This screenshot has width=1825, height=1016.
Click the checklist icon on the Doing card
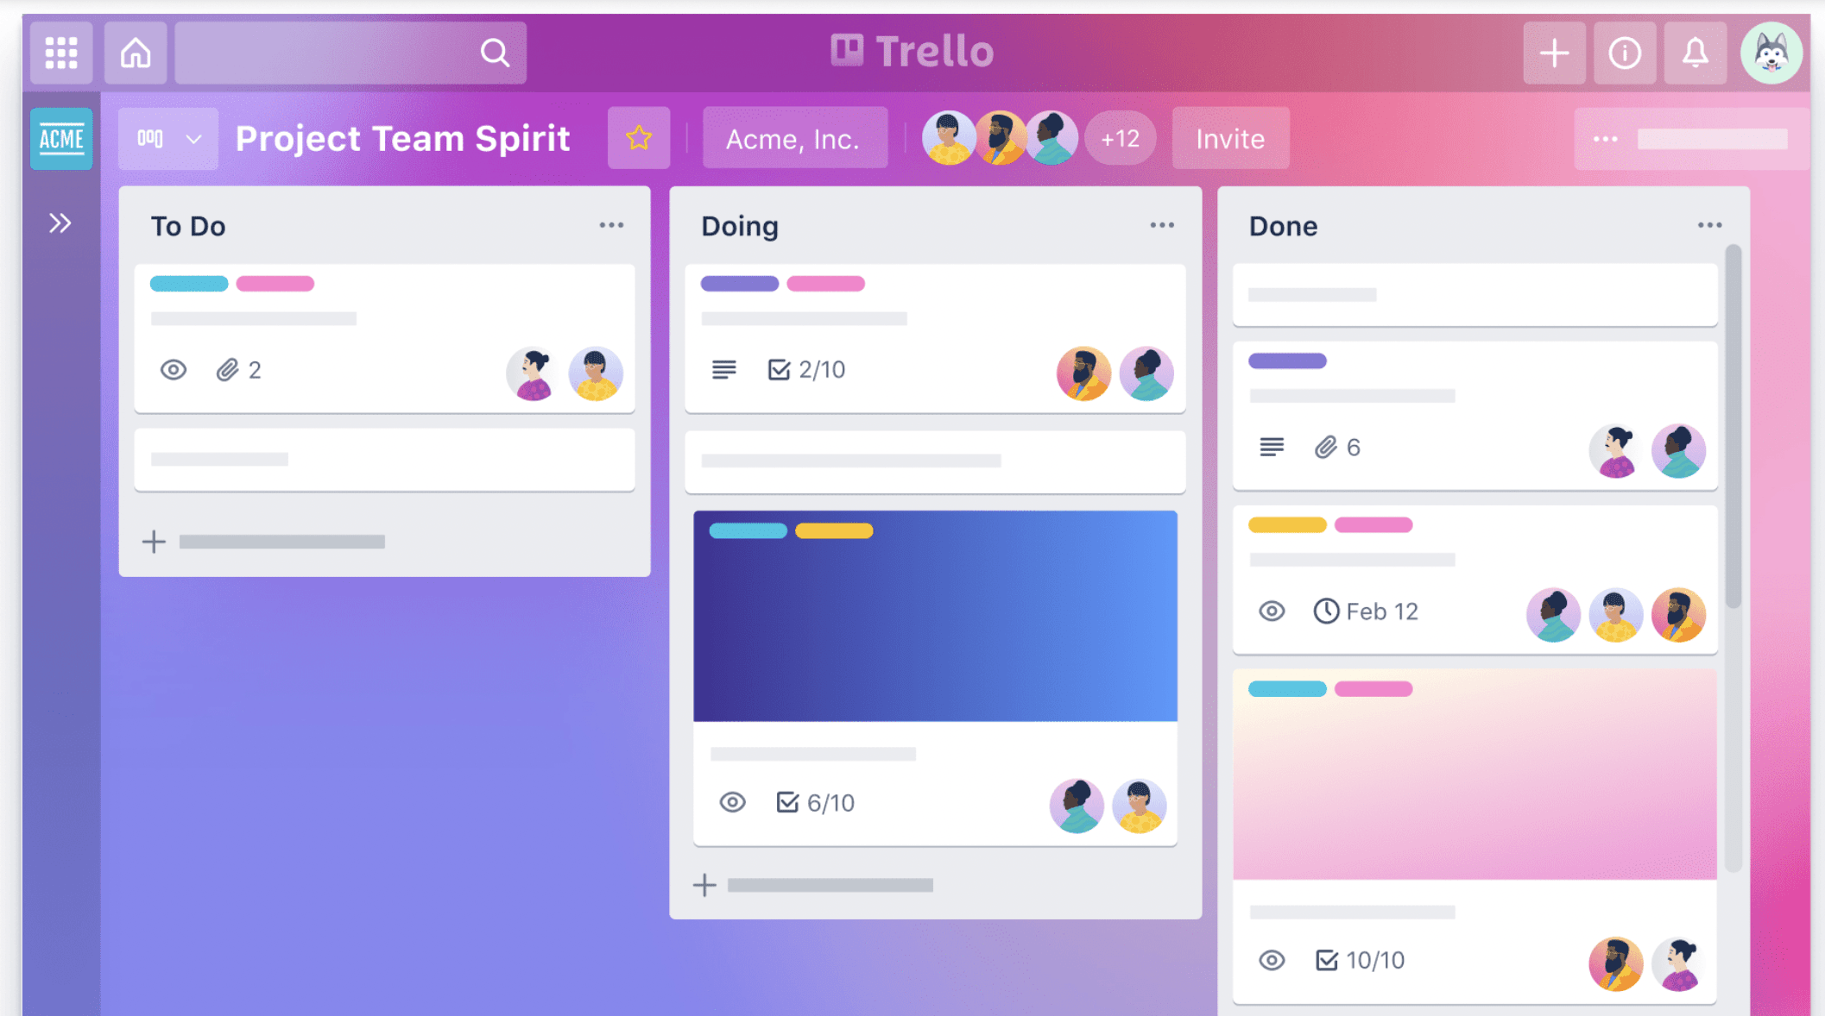[x=777, y=368]
